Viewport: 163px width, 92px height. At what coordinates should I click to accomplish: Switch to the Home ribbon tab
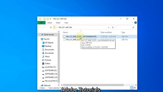click(50, 23)
